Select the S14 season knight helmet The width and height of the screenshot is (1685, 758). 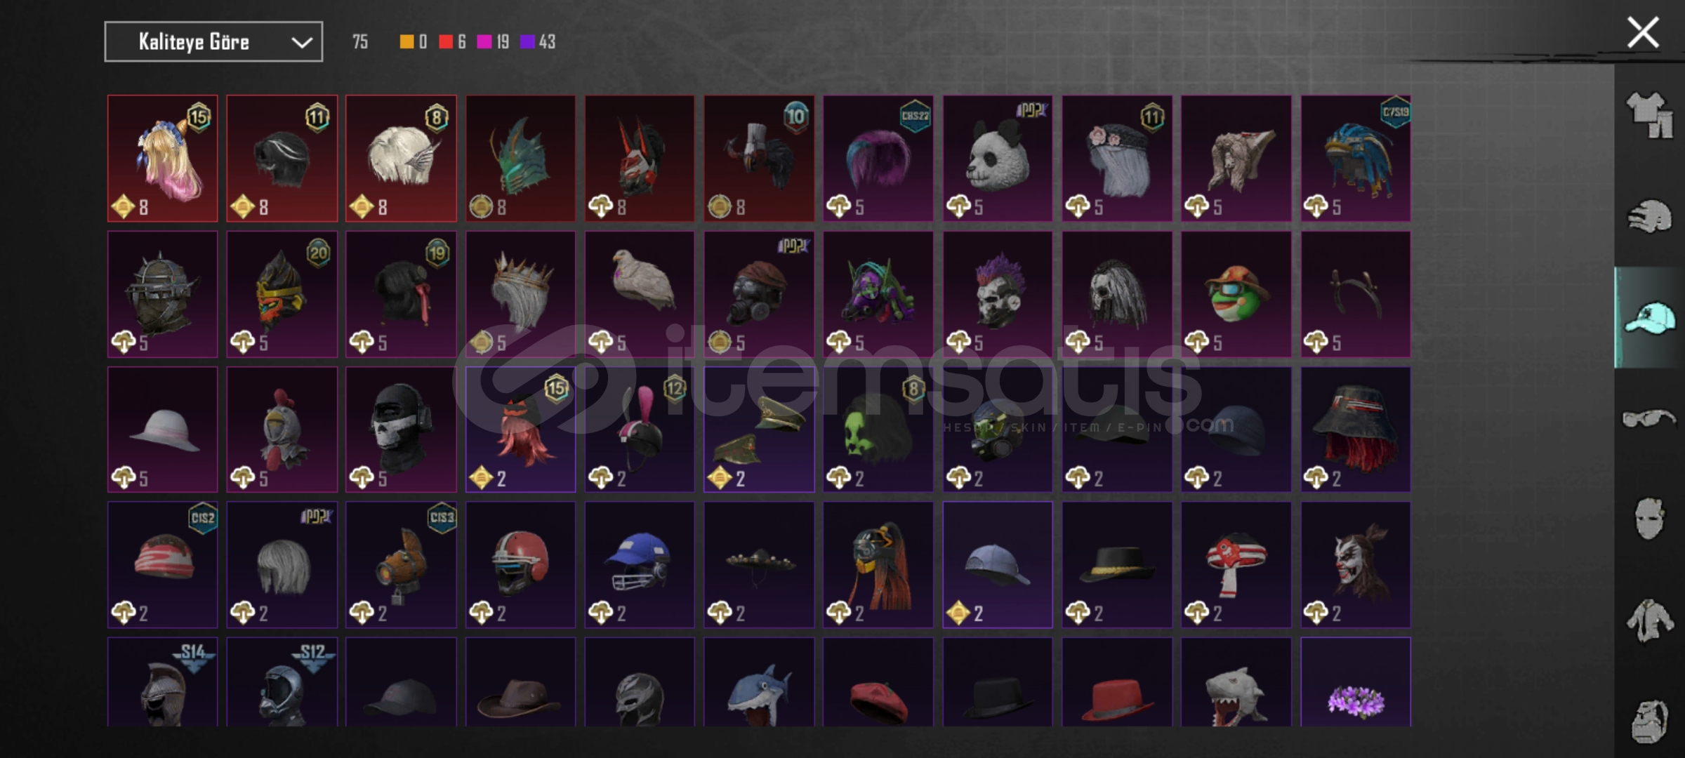(163, 682)
